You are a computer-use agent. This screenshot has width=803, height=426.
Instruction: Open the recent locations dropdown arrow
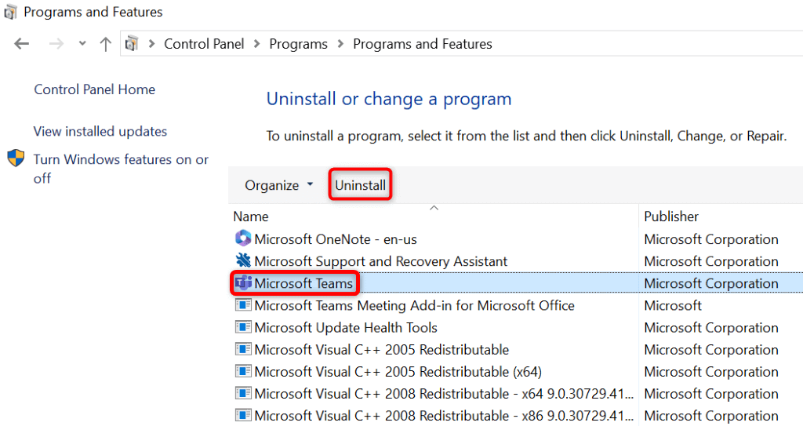click(82, 44)
